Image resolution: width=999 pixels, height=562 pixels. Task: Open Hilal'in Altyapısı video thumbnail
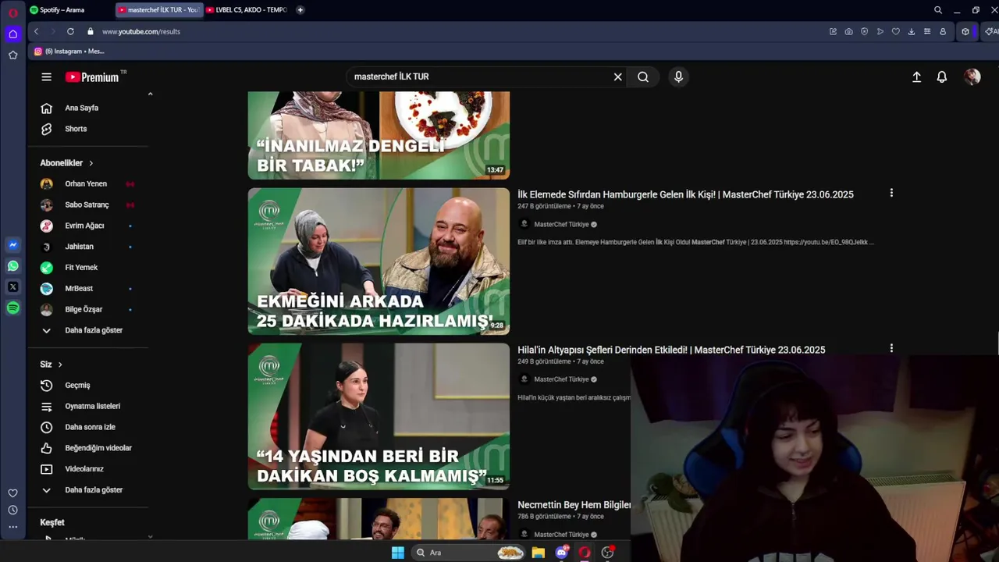[379, 416]
